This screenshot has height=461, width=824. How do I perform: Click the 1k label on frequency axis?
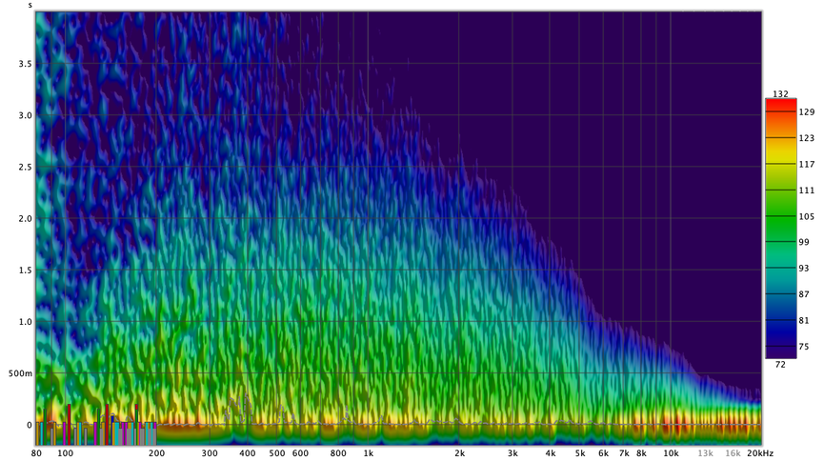point(368,453)
